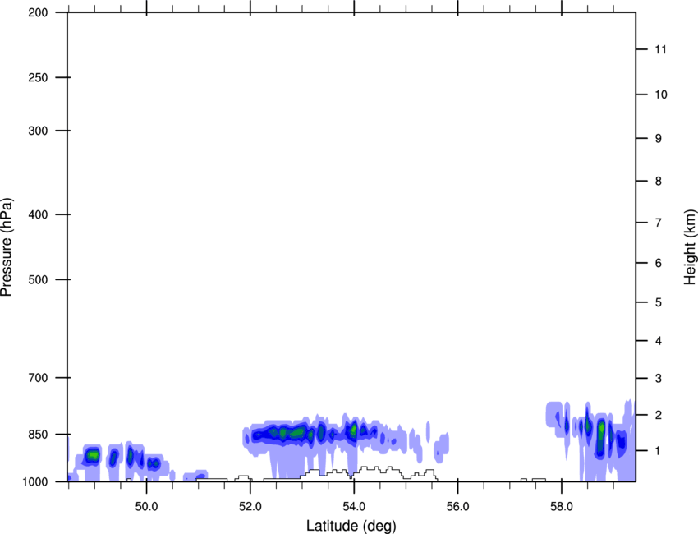698x534 pixels.
Task: Click the 1000 pressure tick label
Action: 34,481
